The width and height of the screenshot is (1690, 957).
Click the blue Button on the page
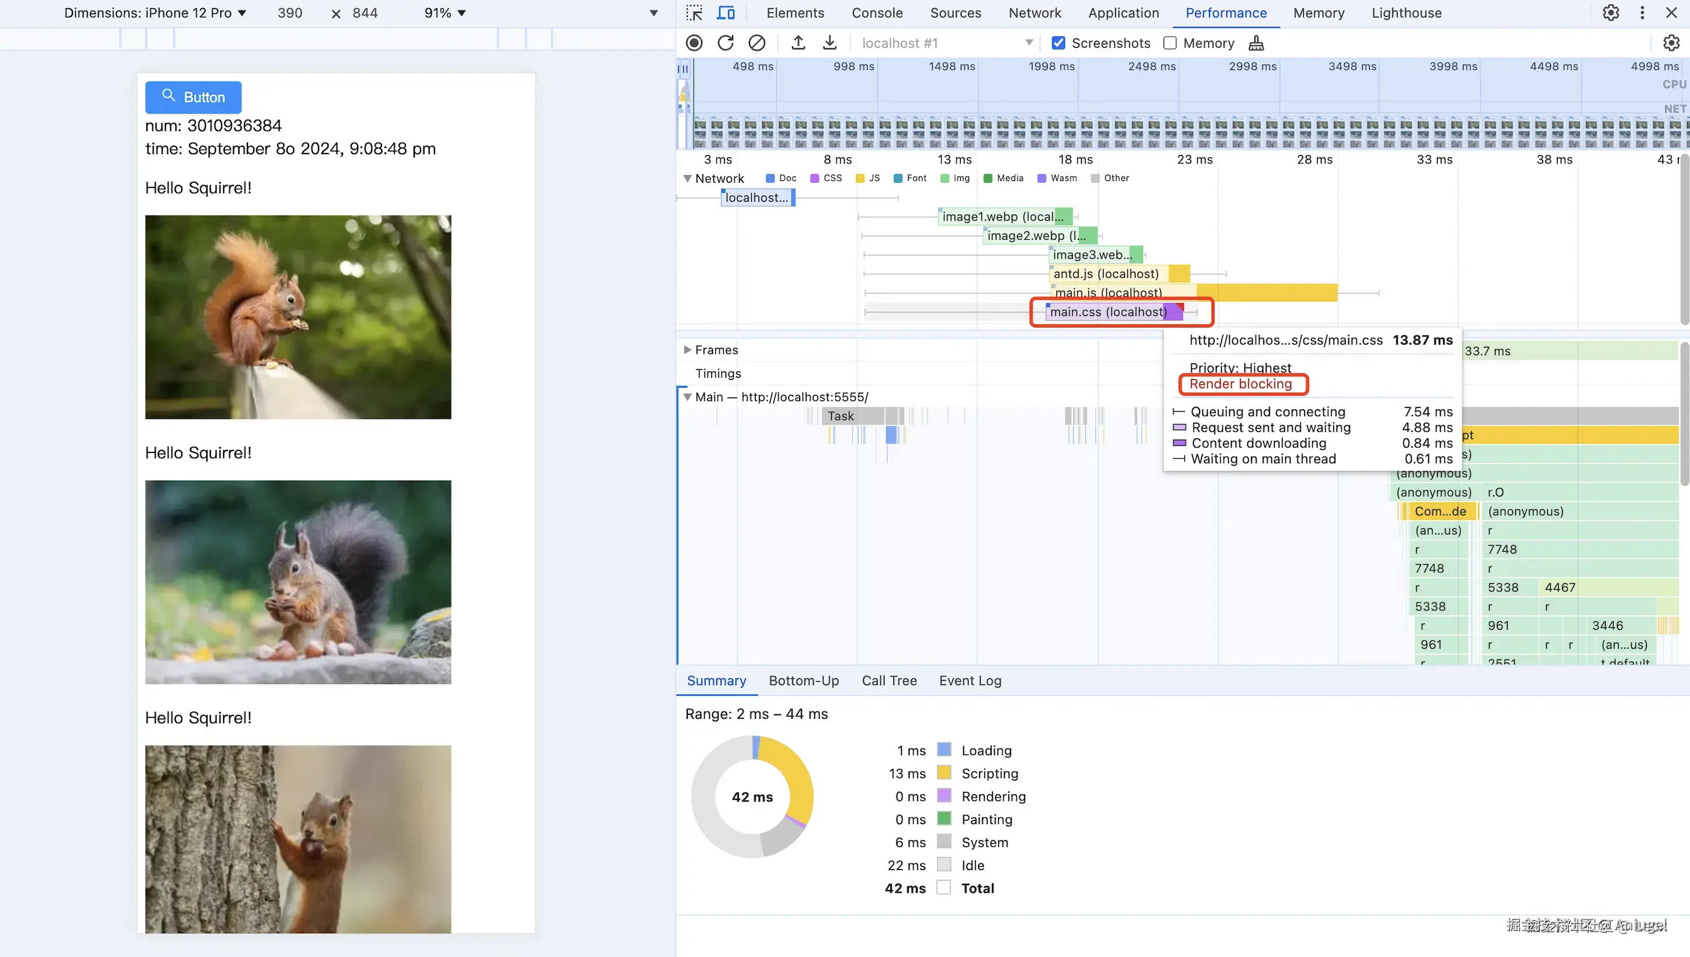(193, 97)
